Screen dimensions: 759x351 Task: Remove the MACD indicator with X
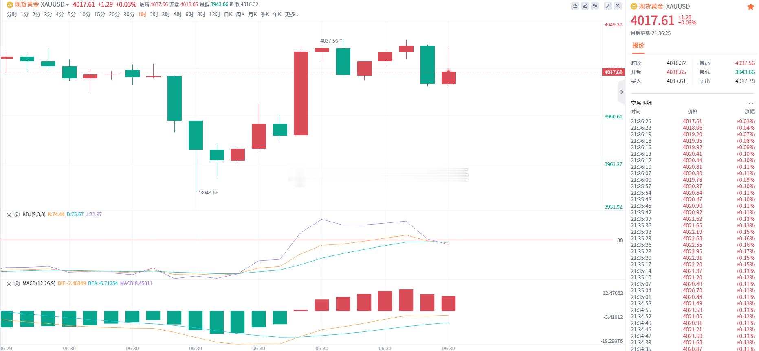[9, 283]
